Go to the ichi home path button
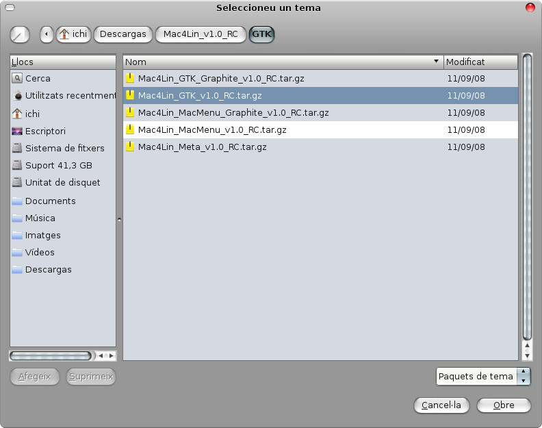The width and height of the screenshot is (542, 428). 73,35
